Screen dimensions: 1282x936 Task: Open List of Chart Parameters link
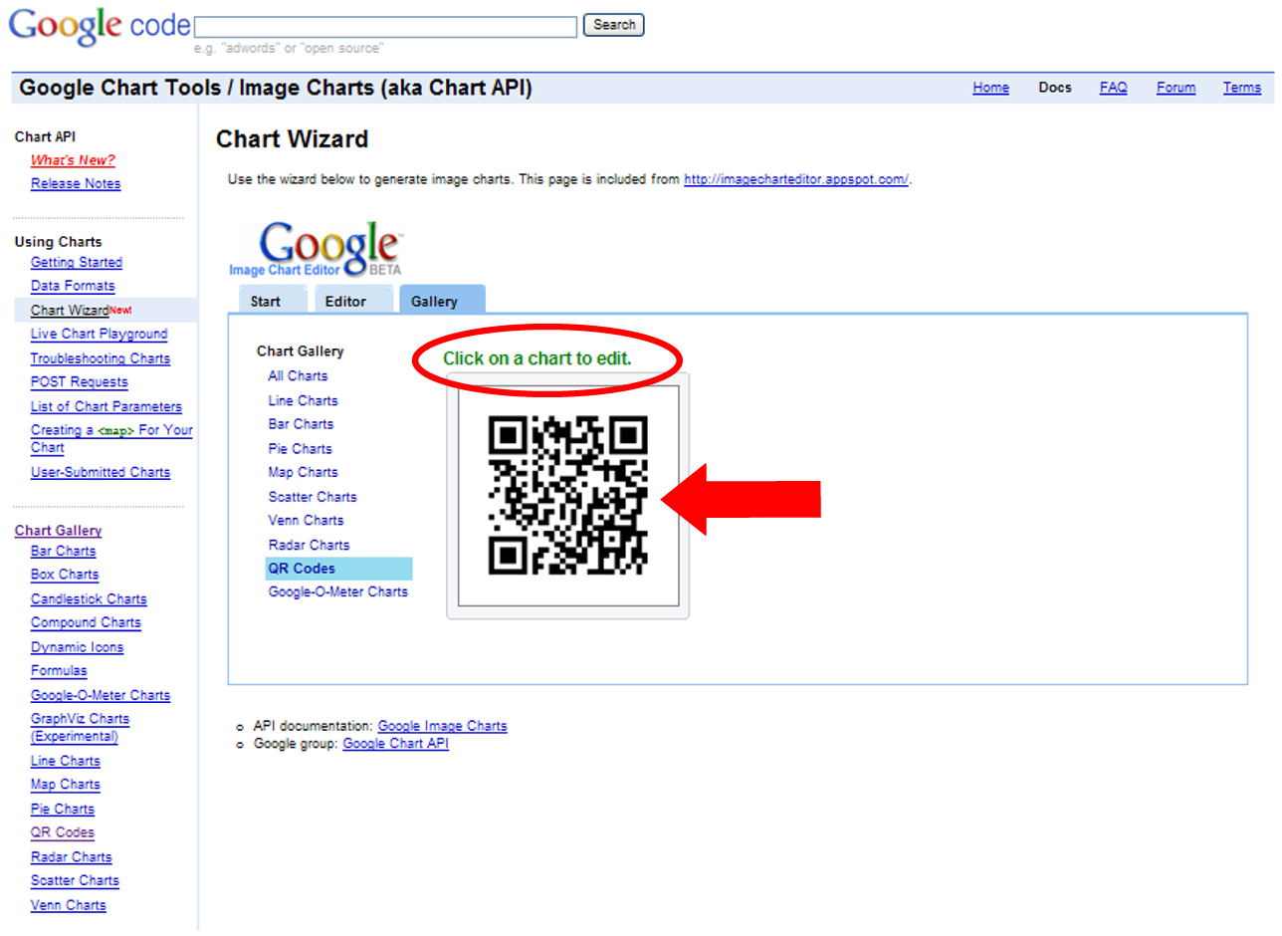point(107,407)
